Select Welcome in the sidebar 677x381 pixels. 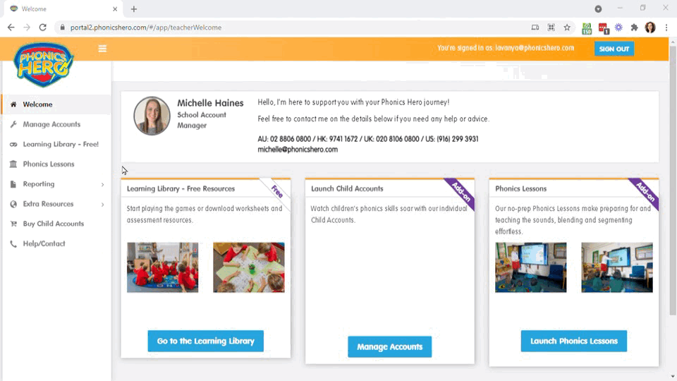pyautogui.click(x=56, y=104)
